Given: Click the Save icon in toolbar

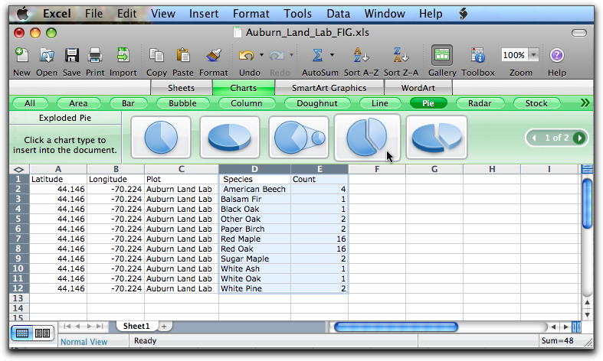Looking at the screenshot, I should (71, 56).
